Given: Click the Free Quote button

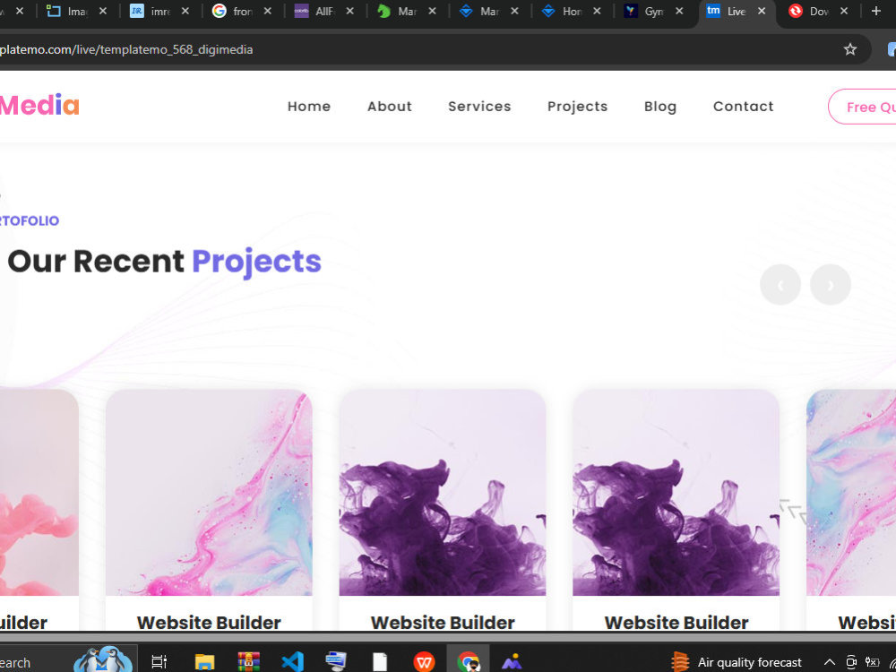Looking at the screenshot, I should pos(862,107).
